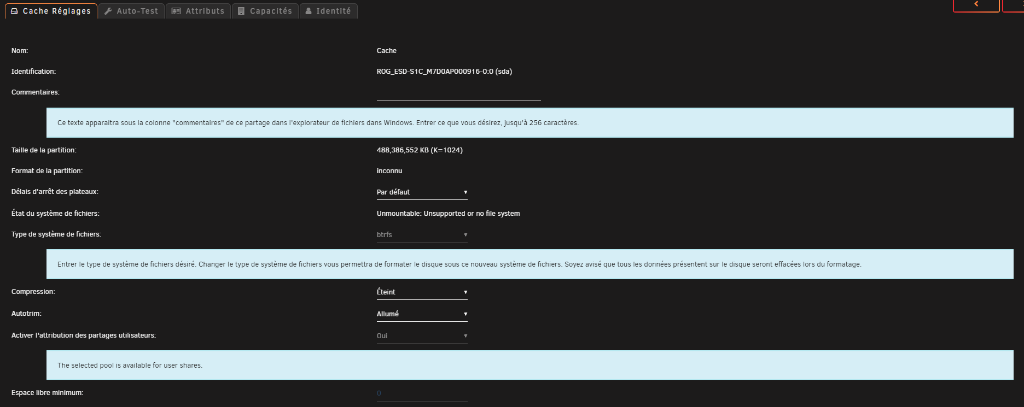1024x407 pixels.
Task: Click the Commentaires text field
Action: pos(458,94)
